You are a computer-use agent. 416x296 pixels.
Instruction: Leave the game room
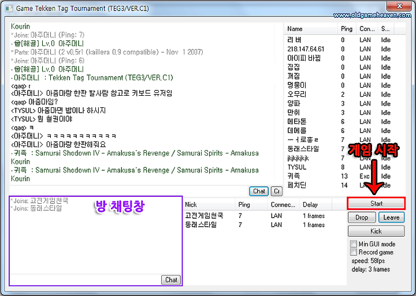(x=391, y=218)
